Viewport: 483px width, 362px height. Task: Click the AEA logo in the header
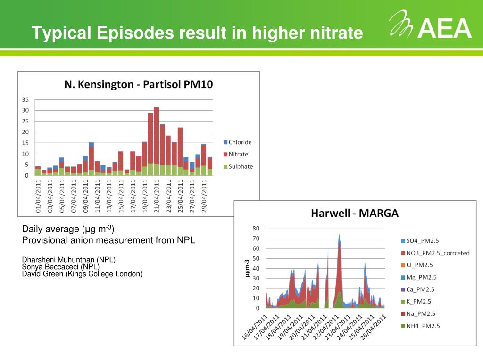[430, 25]
